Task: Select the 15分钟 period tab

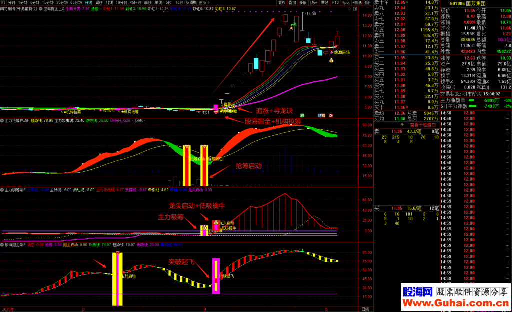Action: pos(48,2)
